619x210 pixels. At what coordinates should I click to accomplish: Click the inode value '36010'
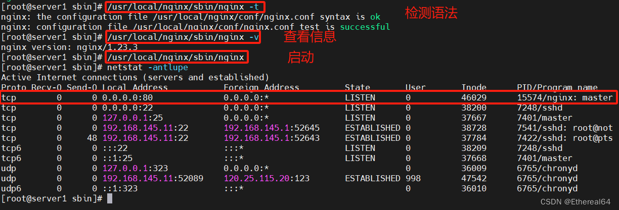[x=474, y=188]
